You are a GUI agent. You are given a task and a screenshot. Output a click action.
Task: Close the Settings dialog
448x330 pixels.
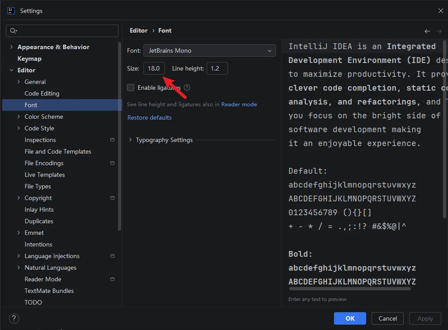click(440, 11)
